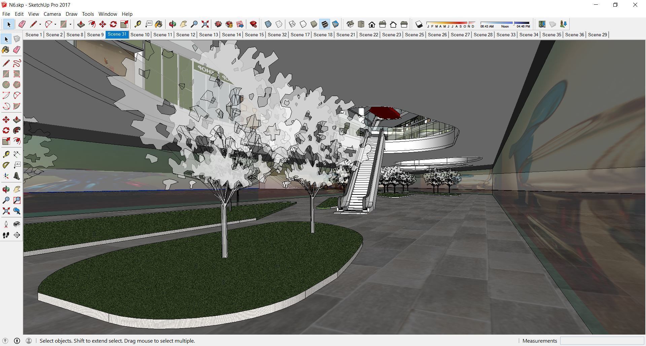Click the Noon time label

coord(505,27)
